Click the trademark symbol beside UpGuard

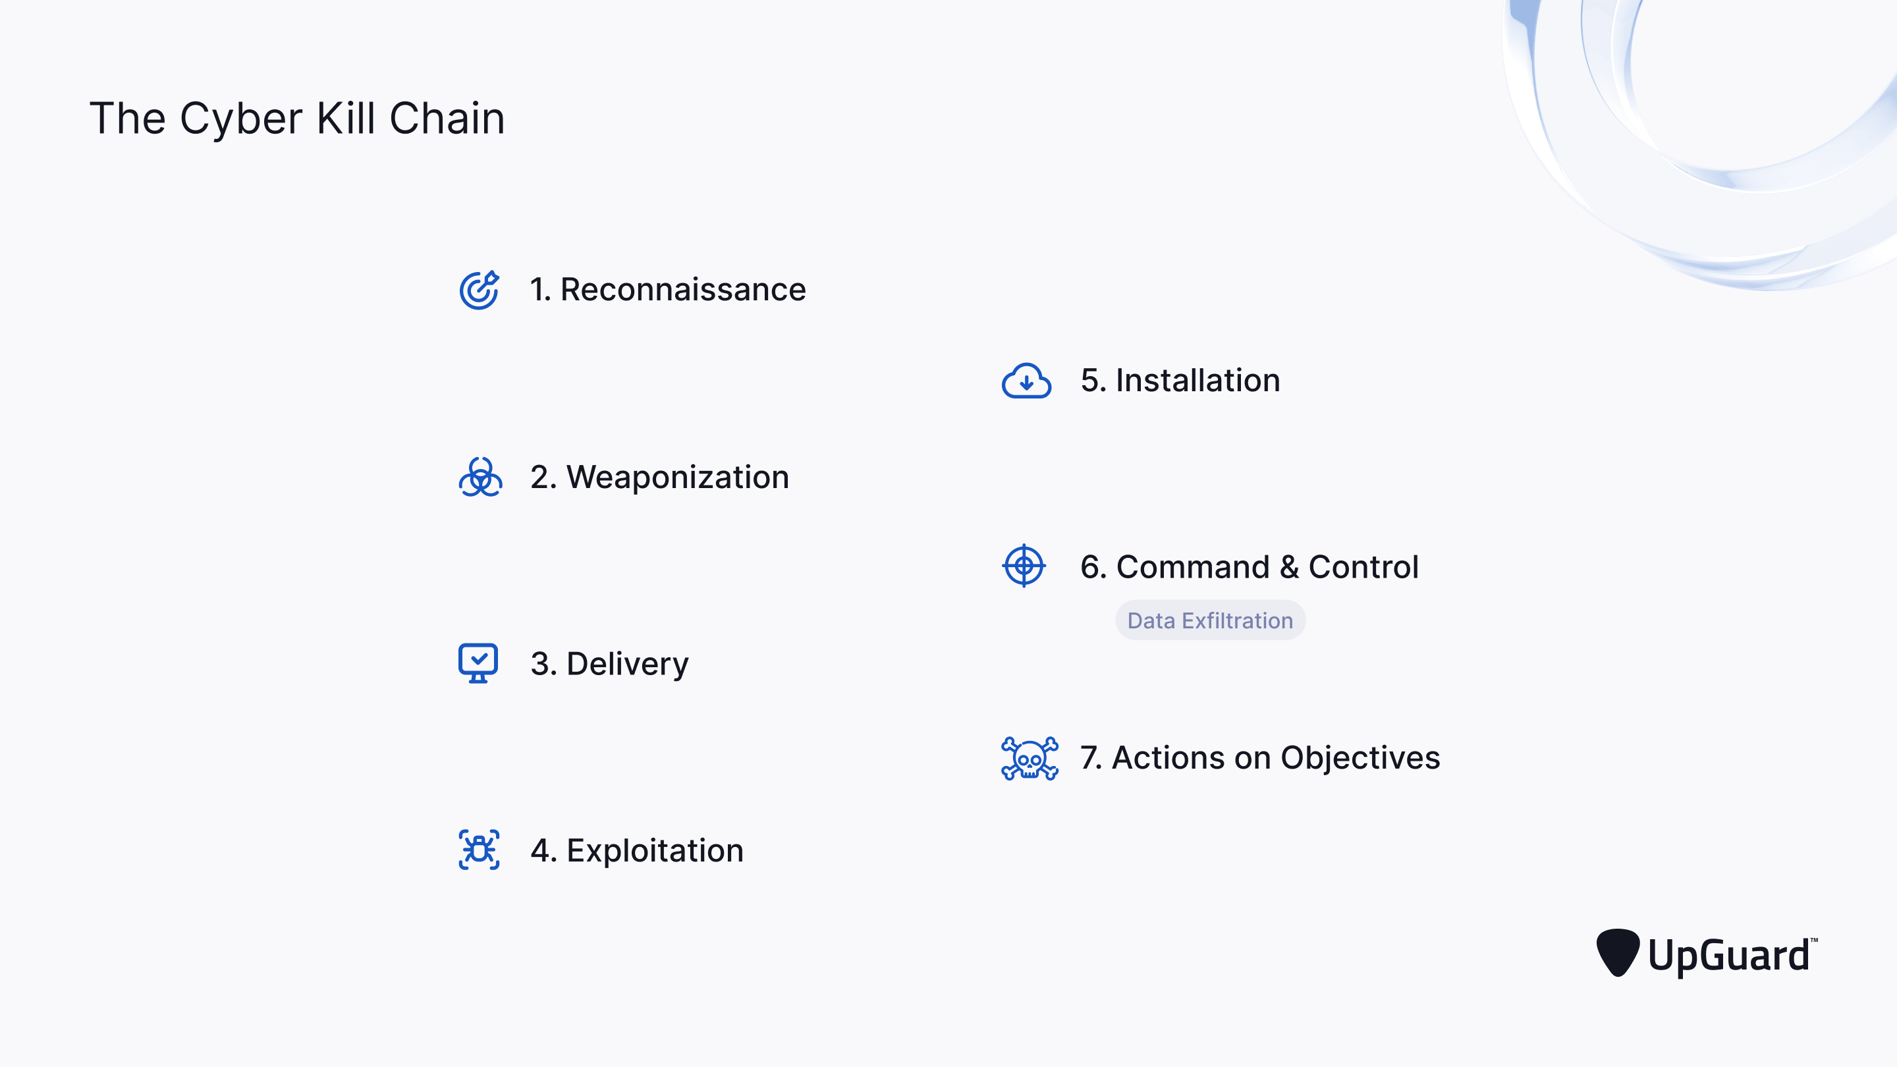[x=1814, y=940]
